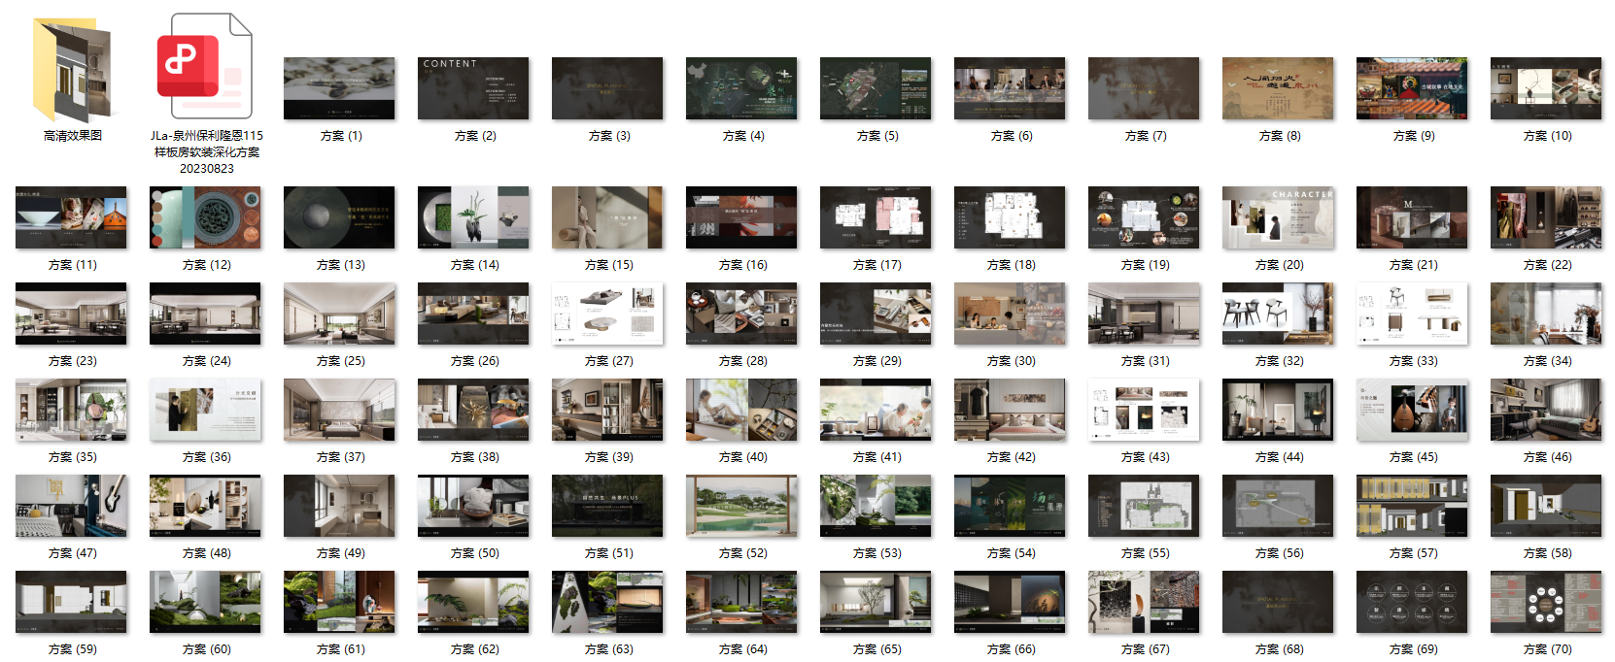
Task: Select the 方案 (70) last thumbnail
Action: [1546, 602]
